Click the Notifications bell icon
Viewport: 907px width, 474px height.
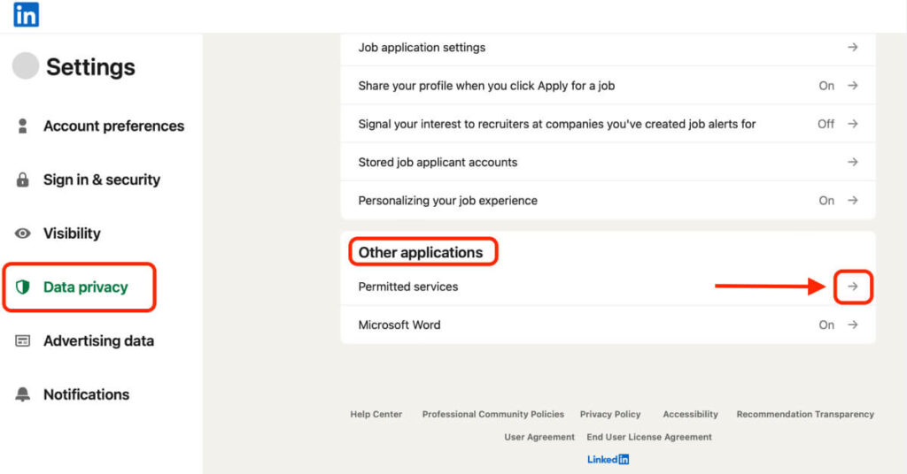click(x=22, y=394)
